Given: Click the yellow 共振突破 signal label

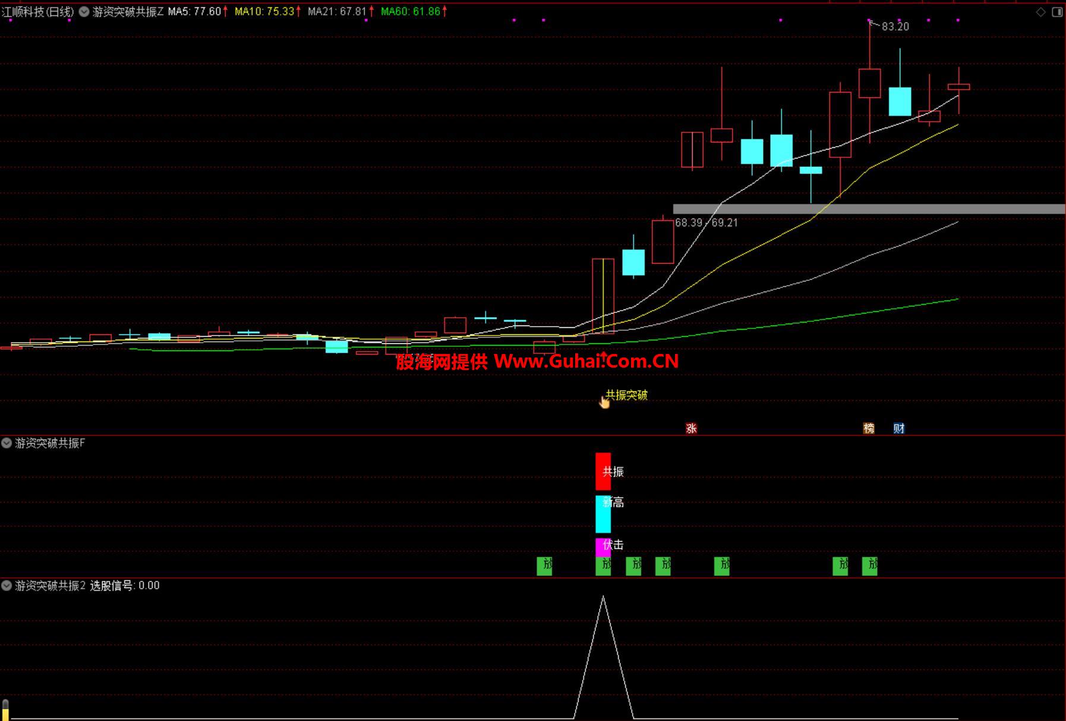Looking at the screenshot, I should tap(626, 395).
